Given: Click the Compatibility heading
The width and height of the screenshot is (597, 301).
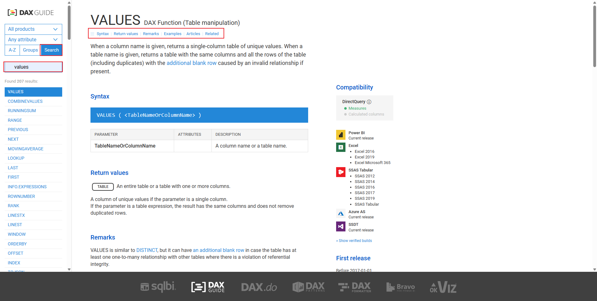Looking at the screenshot, I should (x=354, y=88).
